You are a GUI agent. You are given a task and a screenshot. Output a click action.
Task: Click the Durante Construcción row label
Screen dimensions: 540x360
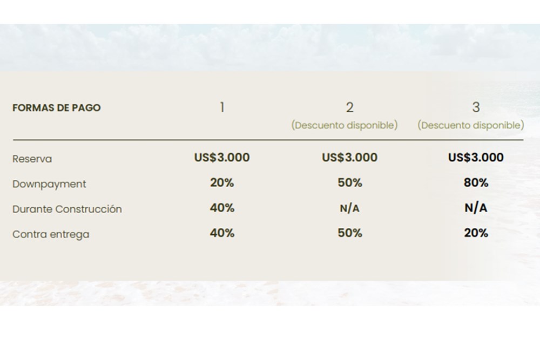67,209
